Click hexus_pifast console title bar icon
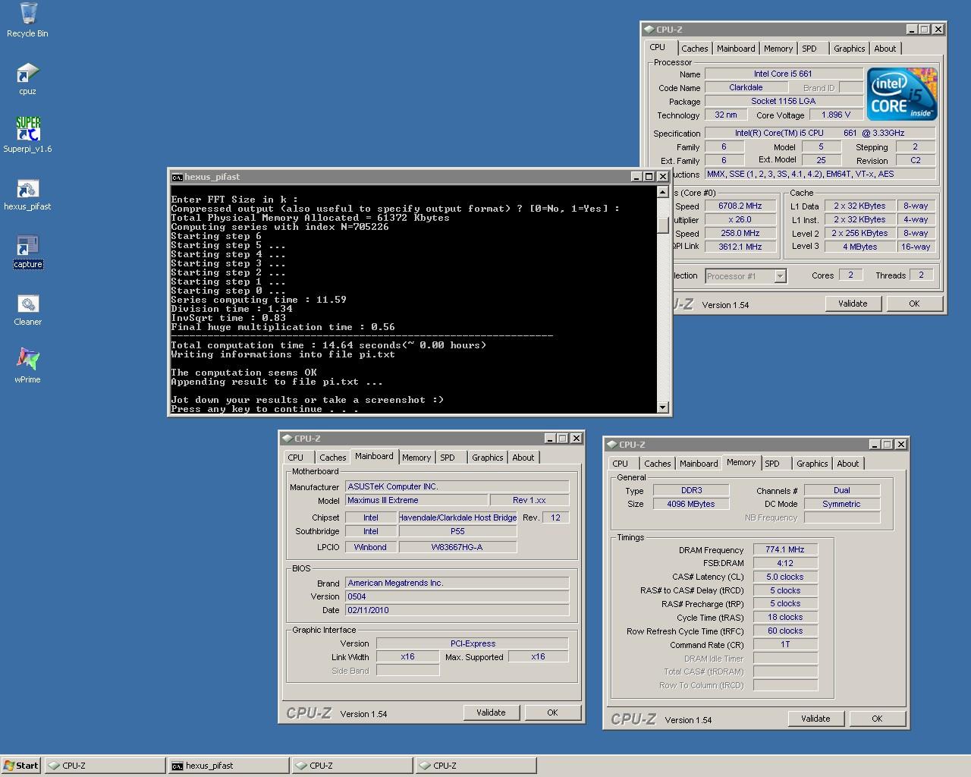971x777 pixels. [177, 177]
